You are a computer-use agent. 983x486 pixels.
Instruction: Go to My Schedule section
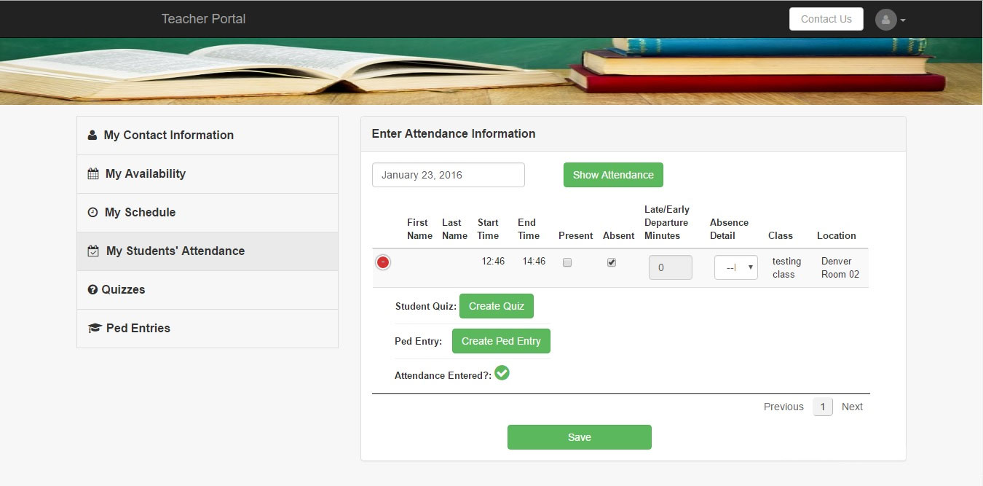tap(140, 213)
